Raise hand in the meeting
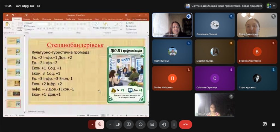Viewport: 280px width, 132px height. (x=164, y=125)
